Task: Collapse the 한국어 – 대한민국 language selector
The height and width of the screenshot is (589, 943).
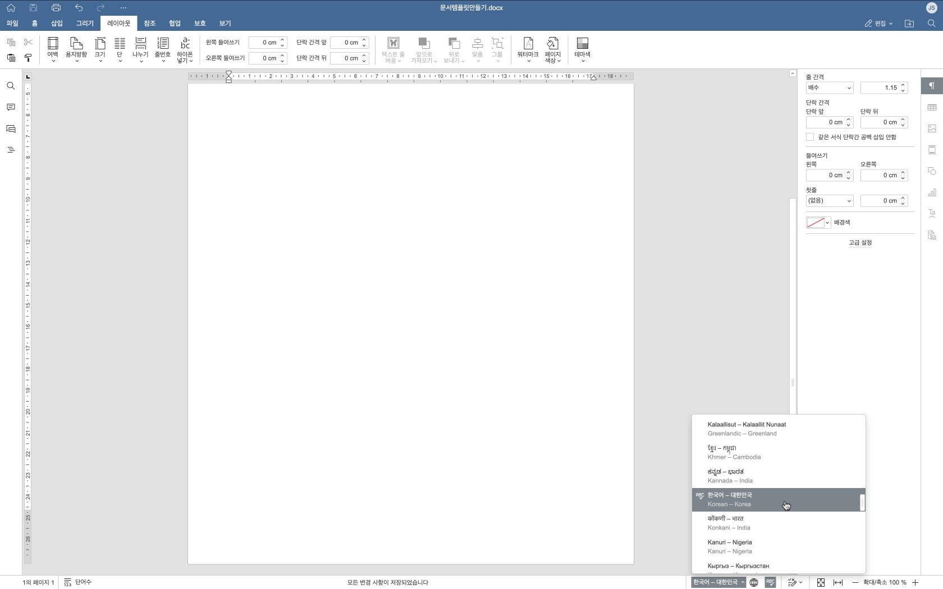Action: (x=718, y=582)
